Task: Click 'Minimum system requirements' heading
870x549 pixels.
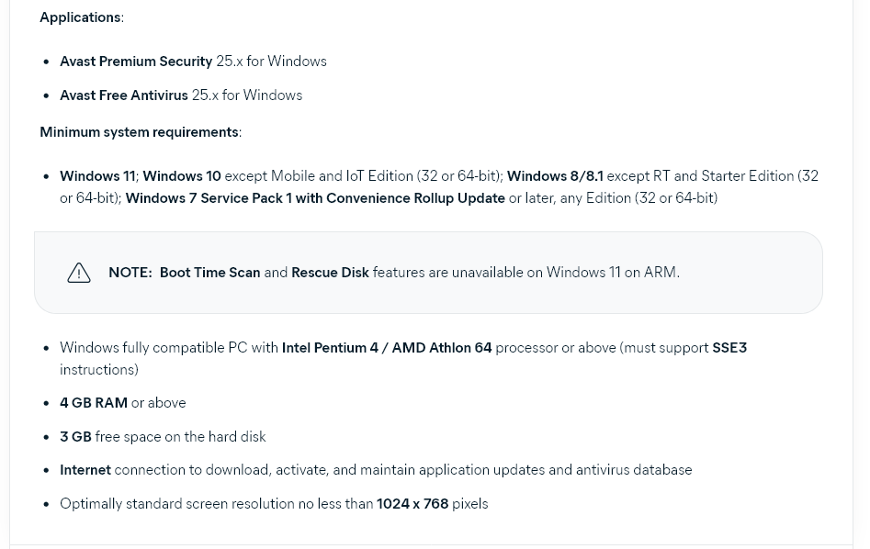Action: point(139,132)
